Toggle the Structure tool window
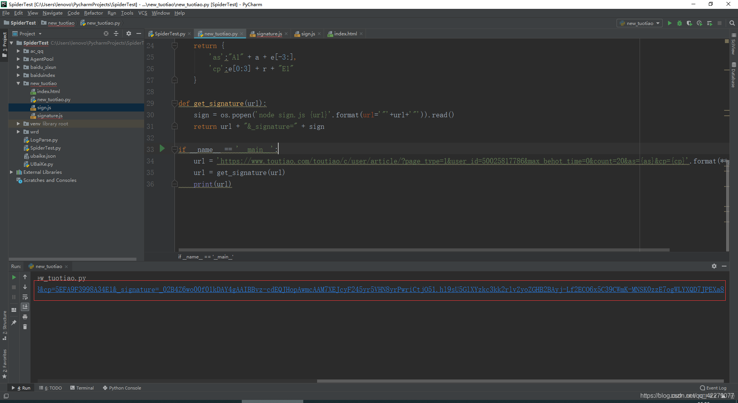738x403 pixels. [5, 325]
